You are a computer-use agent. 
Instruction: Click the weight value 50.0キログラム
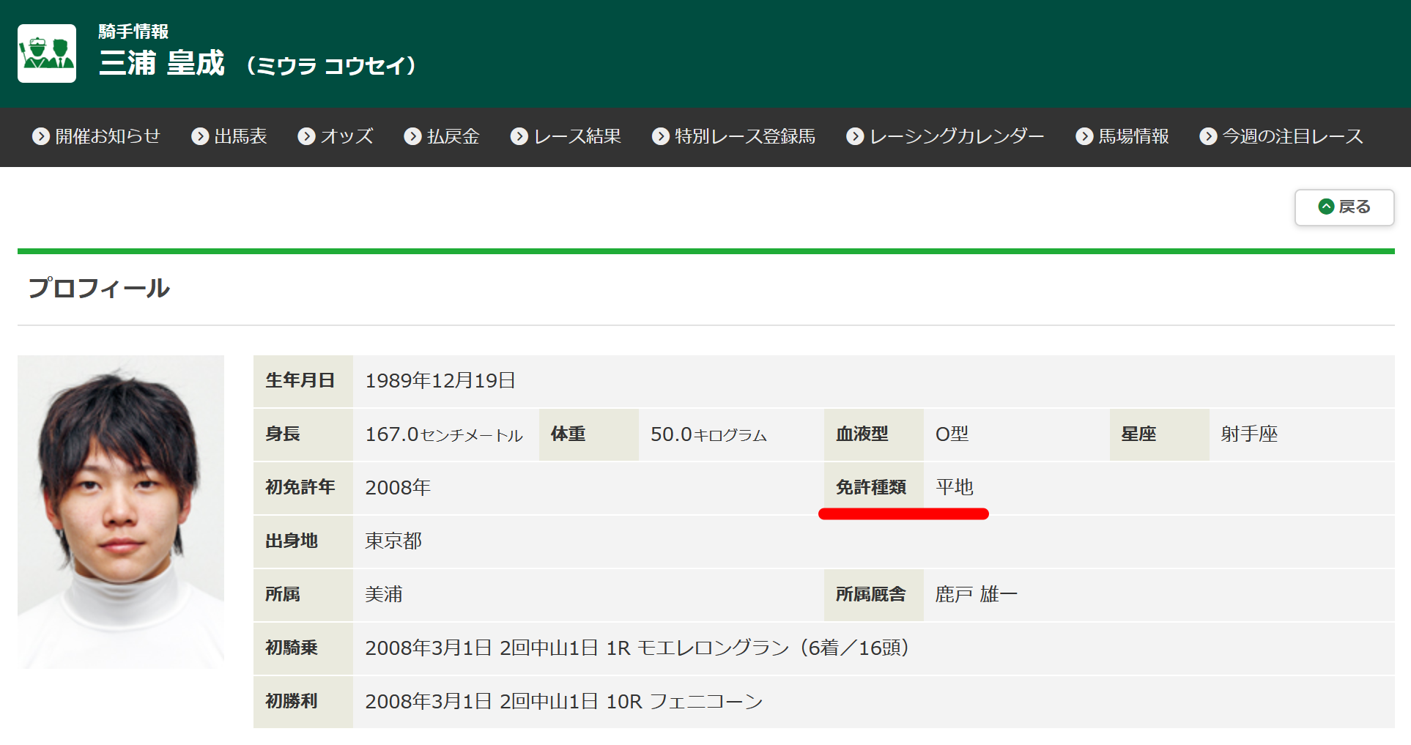[708, 434]
